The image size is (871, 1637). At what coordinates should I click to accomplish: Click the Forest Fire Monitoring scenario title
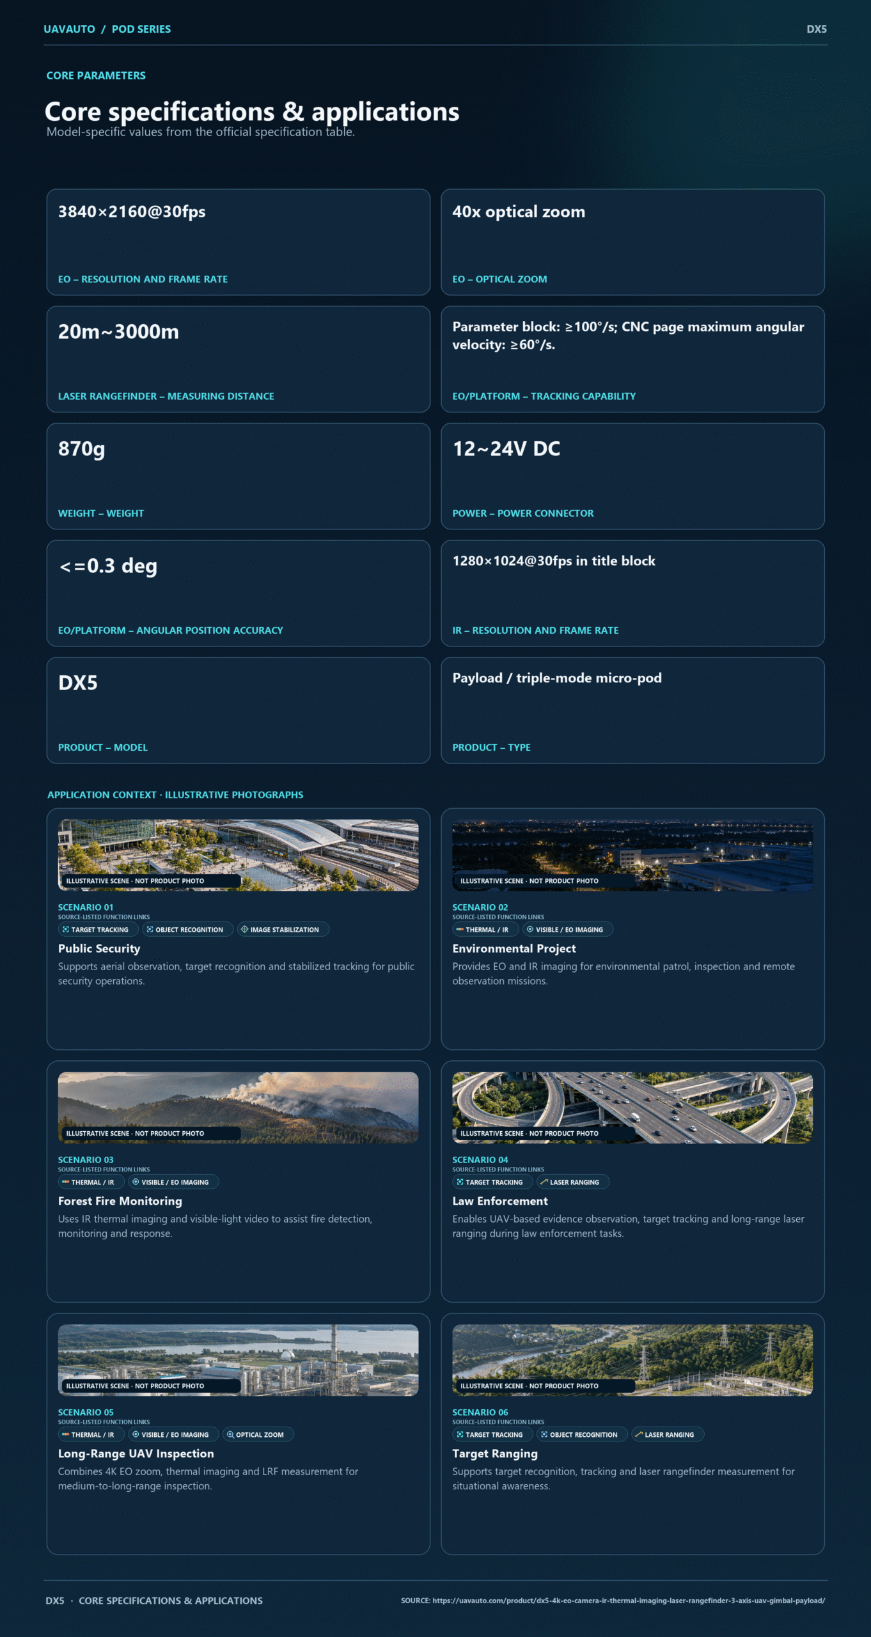pos(120,1202)
